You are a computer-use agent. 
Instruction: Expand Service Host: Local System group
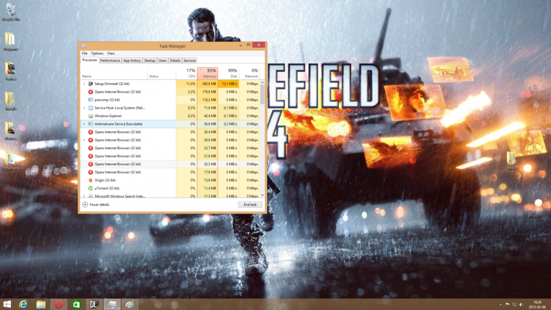pyautogui.click(x=84, y=108)
